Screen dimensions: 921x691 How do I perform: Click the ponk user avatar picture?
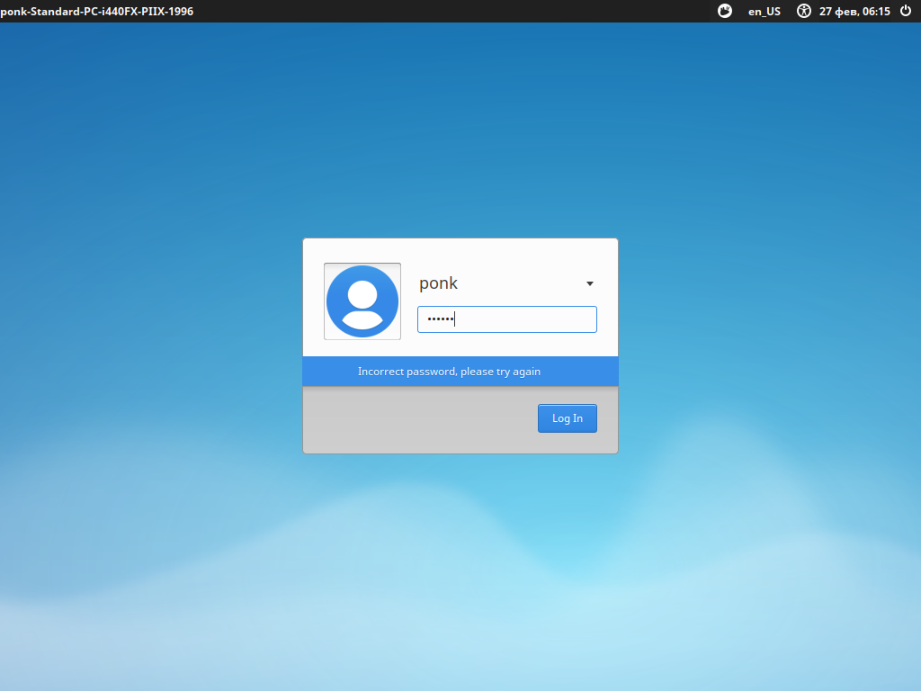coord(362,301)
